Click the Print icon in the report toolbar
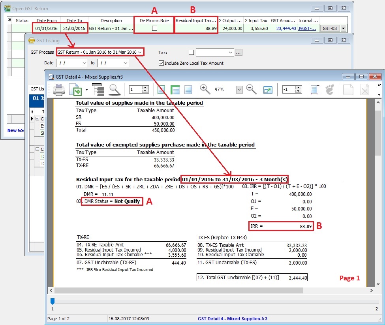 coord(58,90)
